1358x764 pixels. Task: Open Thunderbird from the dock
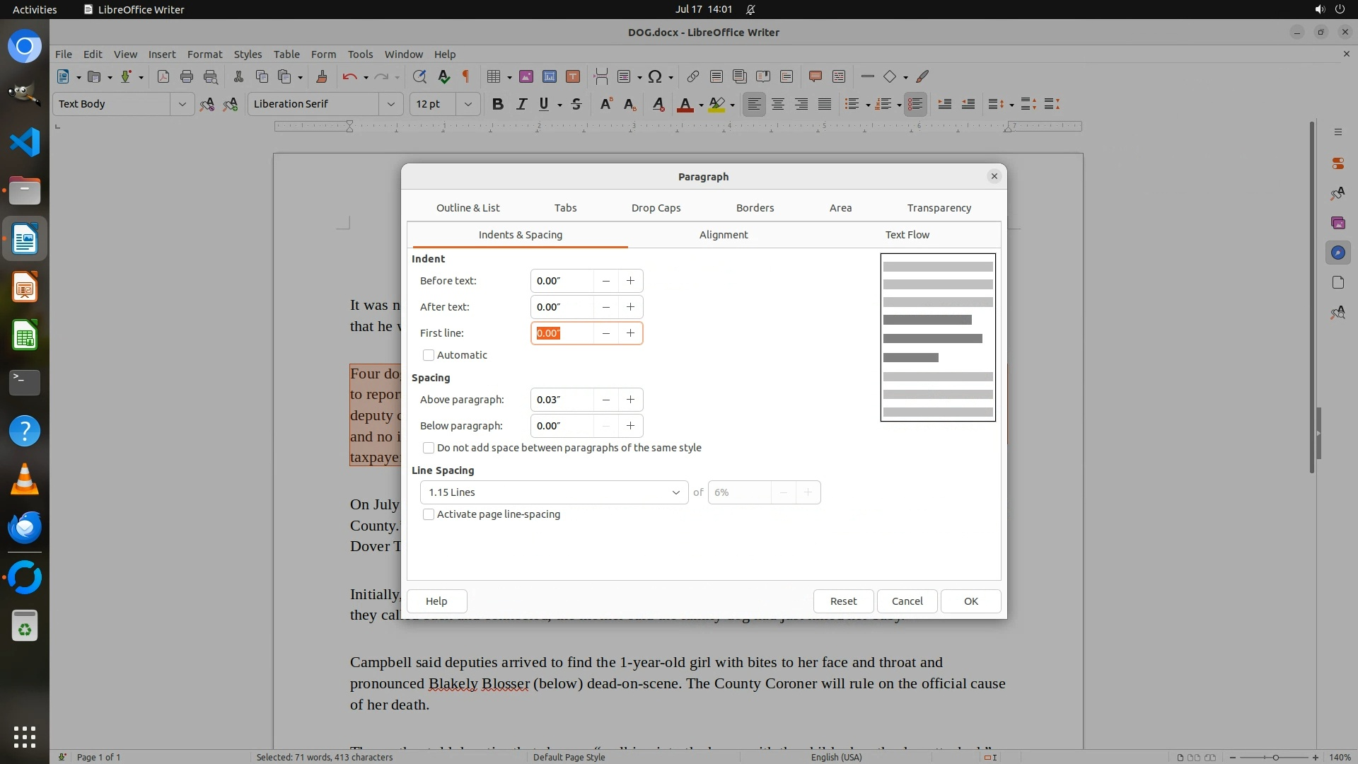click(x=25, y=527)
